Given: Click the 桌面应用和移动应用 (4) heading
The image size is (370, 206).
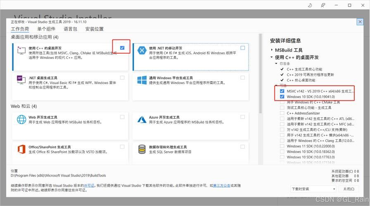Looking at the screenshot, I should click(x=34, y=37).
